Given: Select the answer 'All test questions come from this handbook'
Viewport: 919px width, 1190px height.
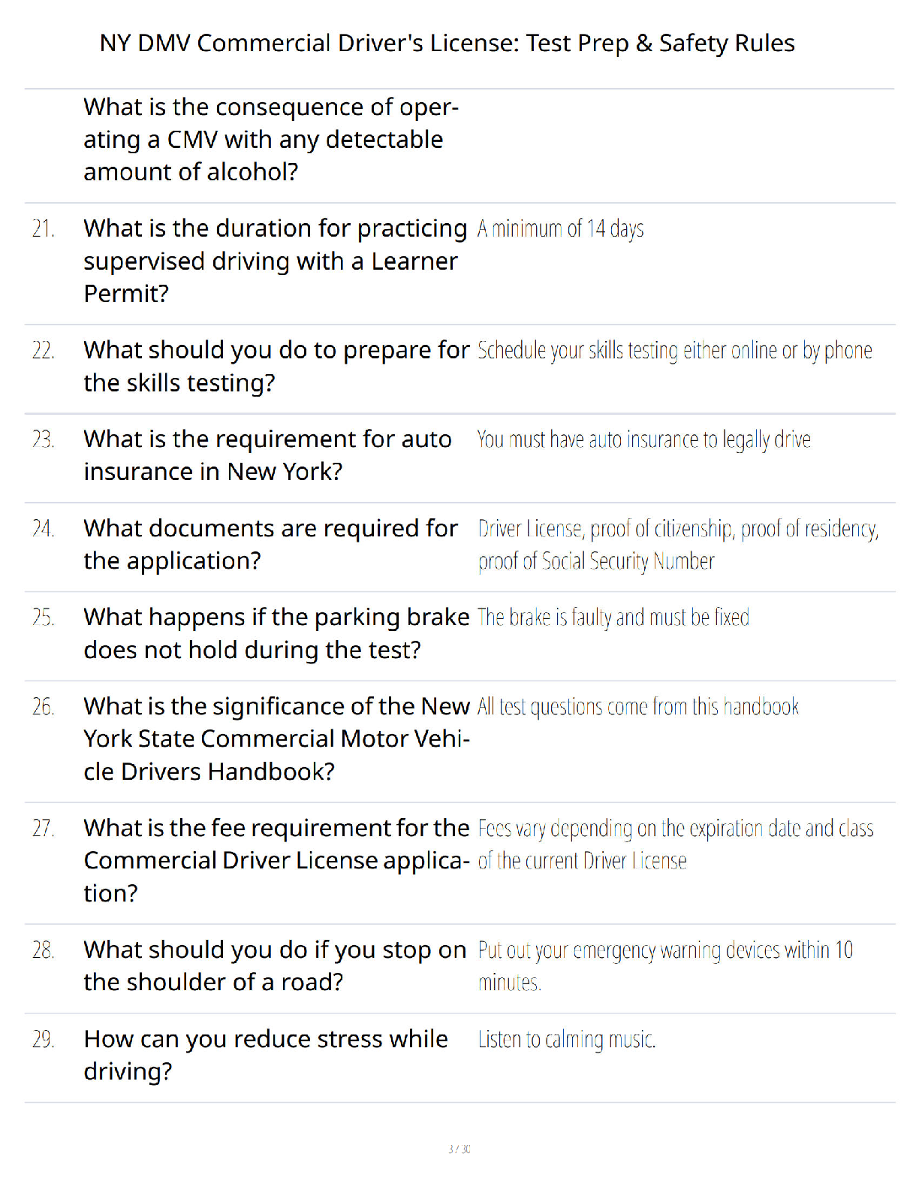Looking at the screenshot, I should pyautogui.click(x=638, y=707).
